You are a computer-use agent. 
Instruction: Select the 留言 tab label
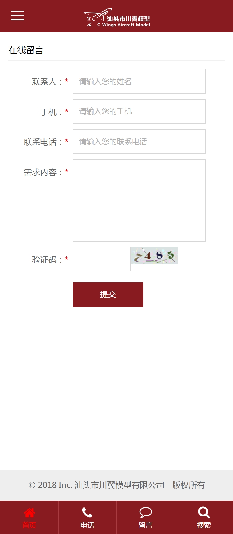(146, 525)
